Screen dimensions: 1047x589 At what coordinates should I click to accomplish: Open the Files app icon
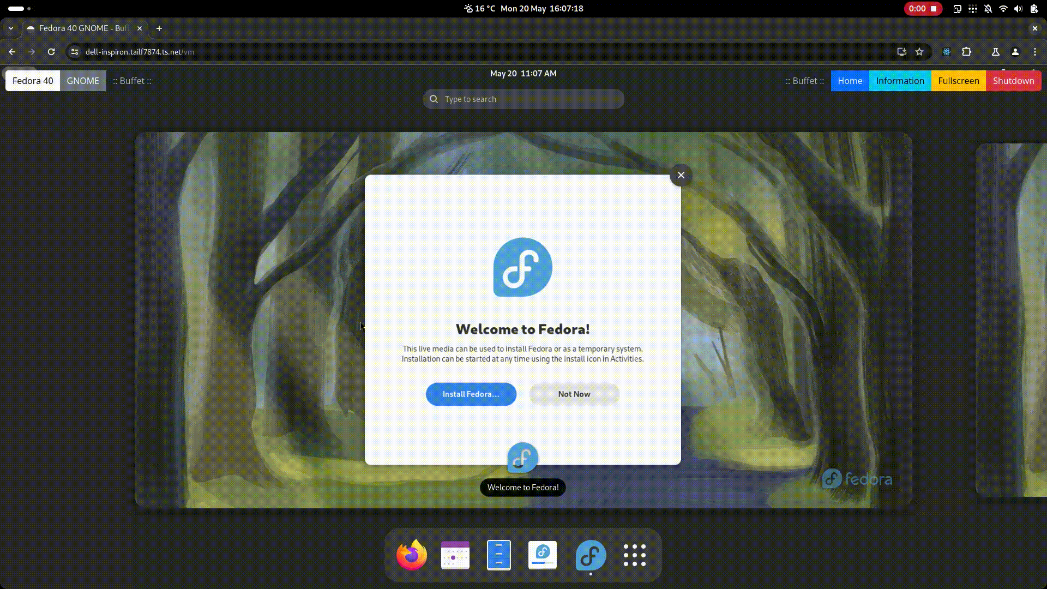pyautogui.click(x=498, y=555)
